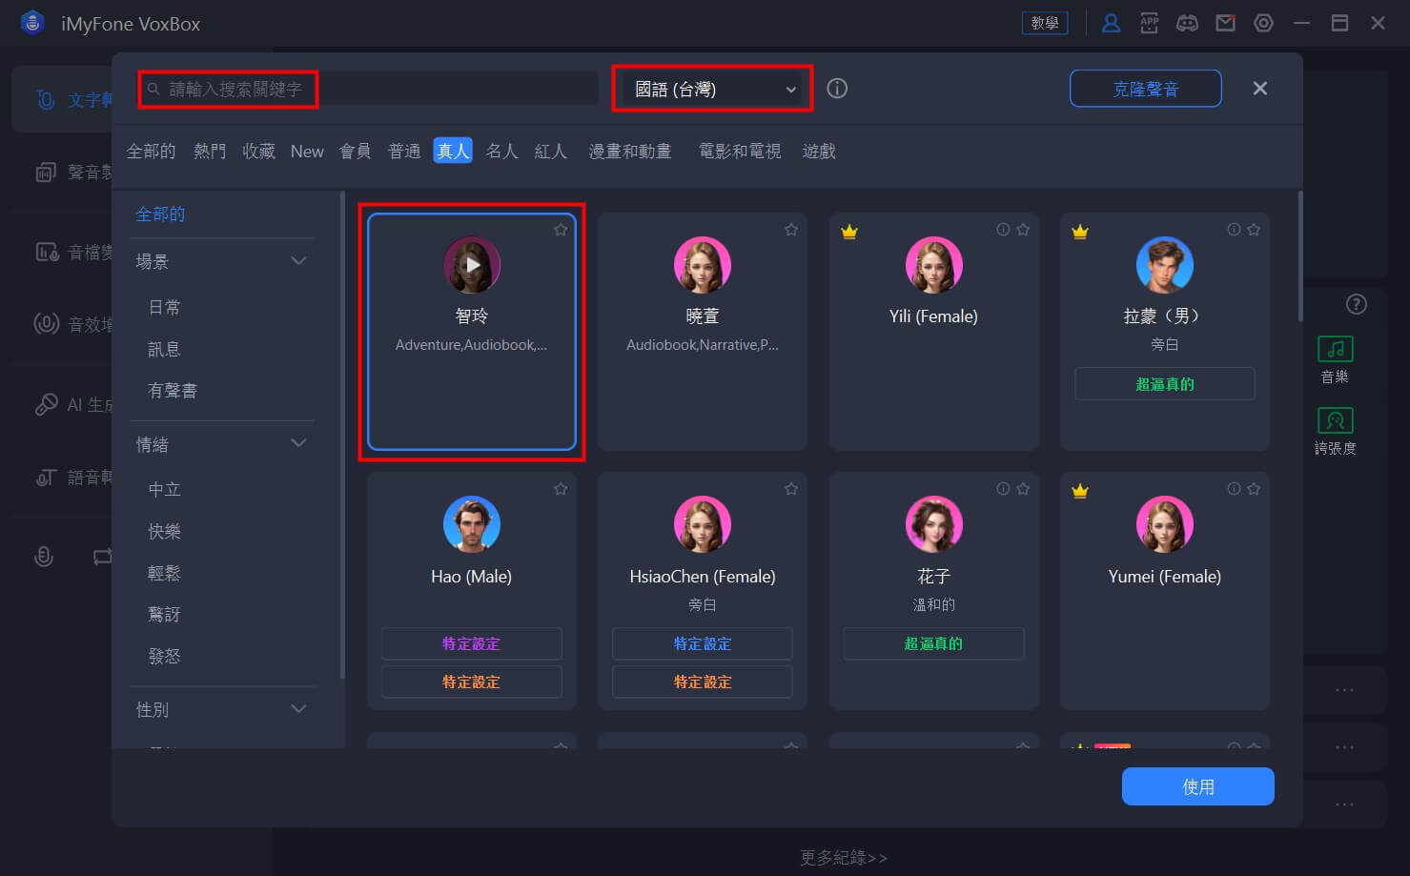This screenshot has width=1410, height=876.
Task: Star the 花子 voice card
Action: [1023, 489]
